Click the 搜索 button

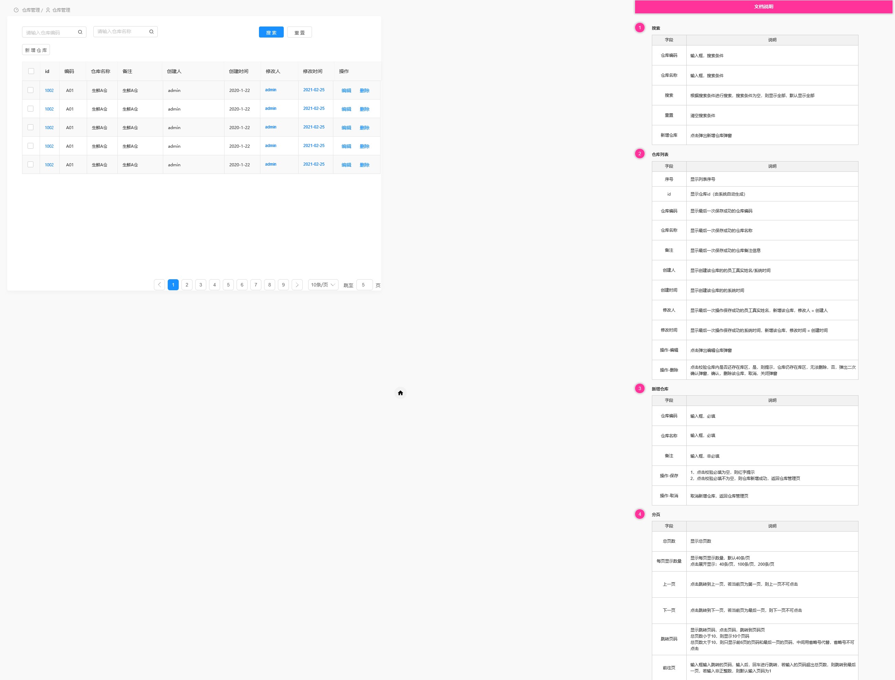point(271,32)
